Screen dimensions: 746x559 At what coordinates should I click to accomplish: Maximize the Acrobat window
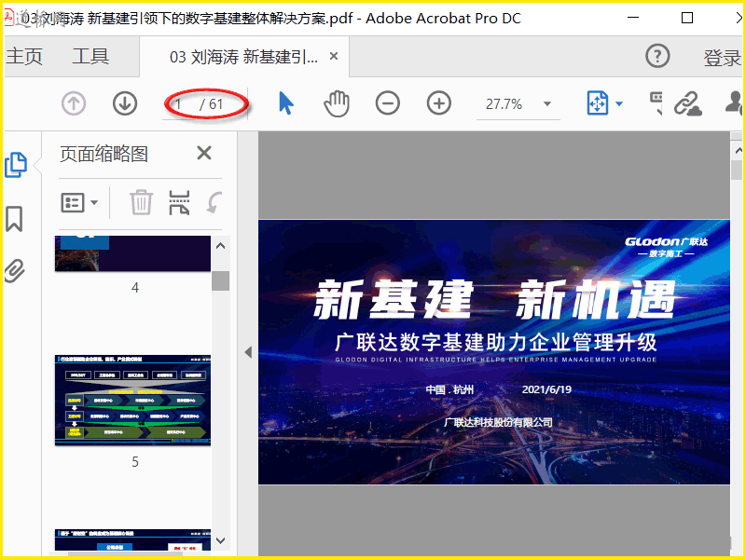point(687,18)
